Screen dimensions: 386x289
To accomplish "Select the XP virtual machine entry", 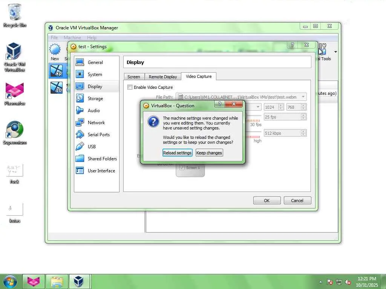I will (x=57, y=71).
